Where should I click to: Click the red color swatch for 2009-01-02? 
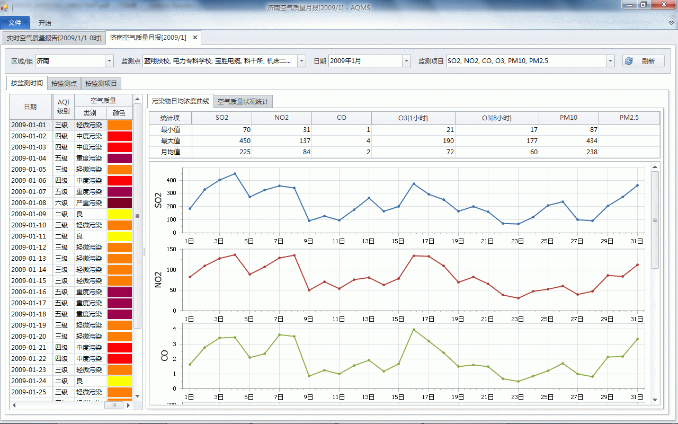coord(119,136)
